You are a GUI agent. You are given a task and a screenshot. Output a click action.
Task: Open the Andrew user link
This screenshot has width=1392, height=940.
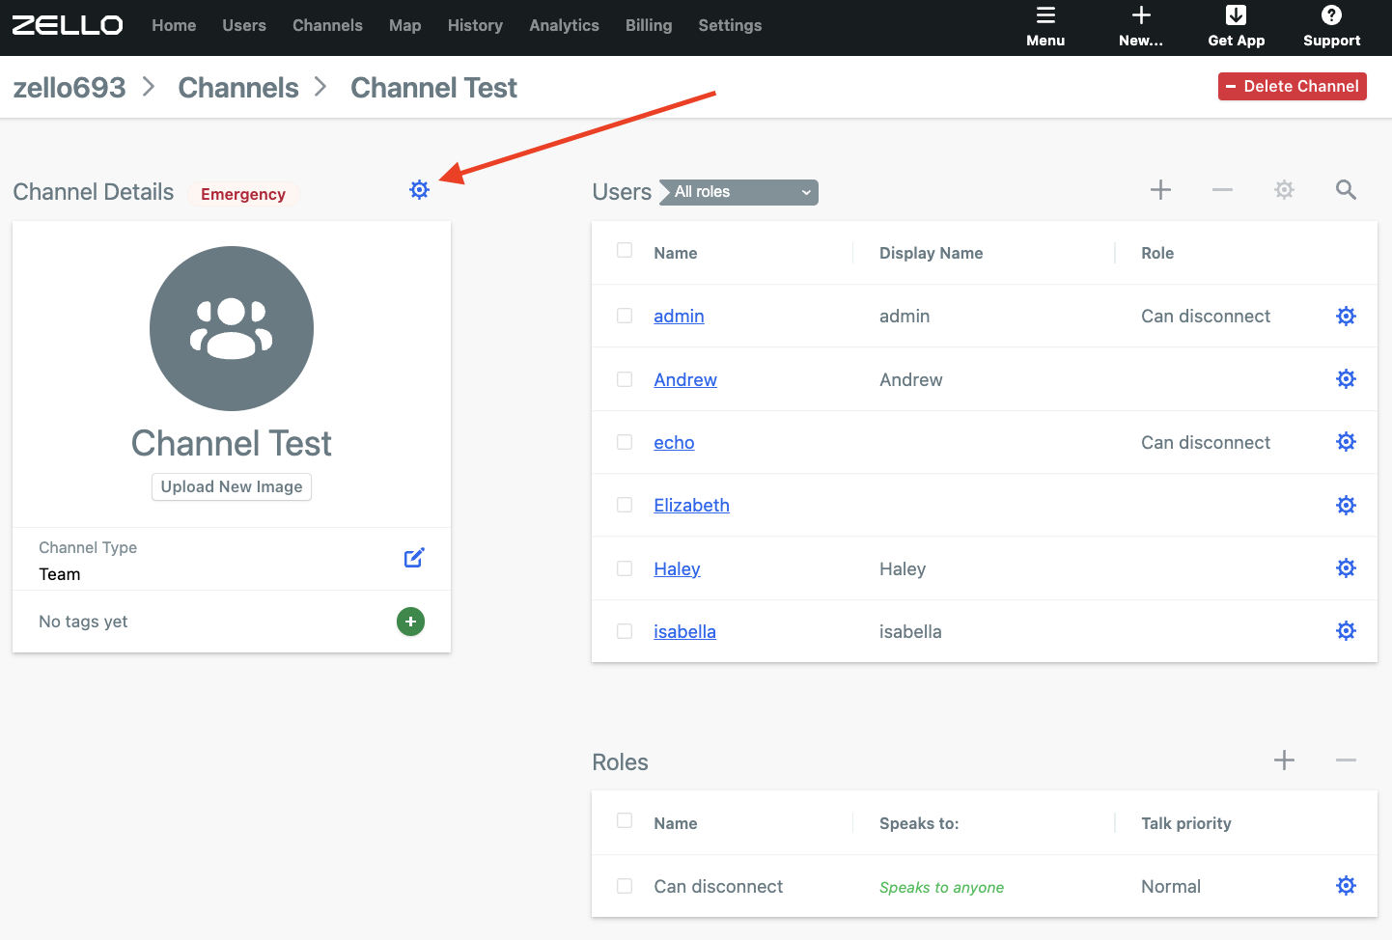point(685,379)
